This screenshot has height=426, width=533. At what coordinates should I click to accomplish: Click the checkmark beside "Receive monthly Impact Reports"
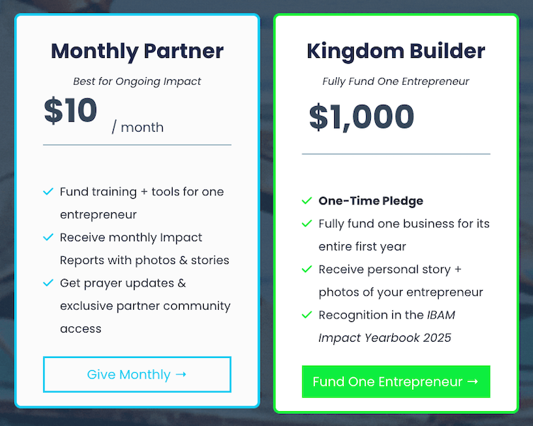48,238
